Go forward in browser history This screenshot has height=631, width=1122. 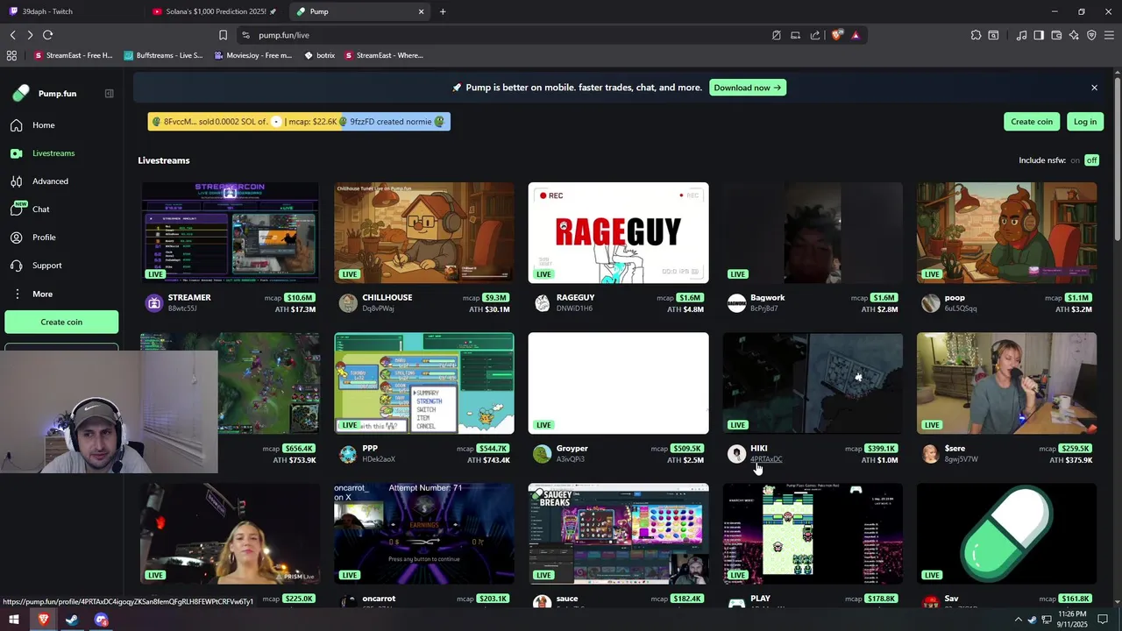pos(30,35)
